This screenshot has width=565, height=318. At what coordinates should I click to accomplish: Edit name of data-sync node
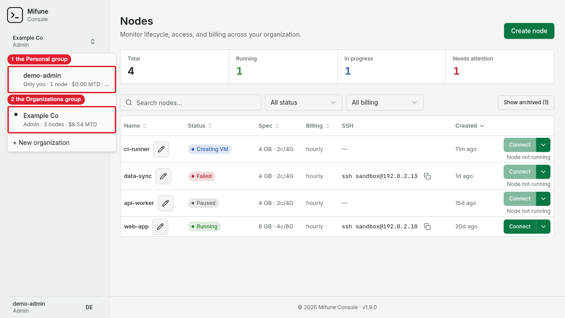click(163, 176)
